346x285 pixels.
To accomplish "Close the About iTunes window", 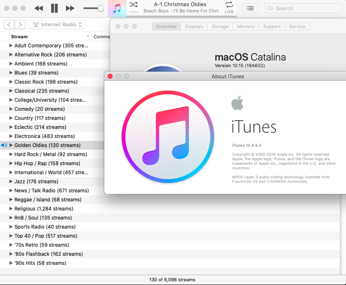I will (x=110, y=76).
